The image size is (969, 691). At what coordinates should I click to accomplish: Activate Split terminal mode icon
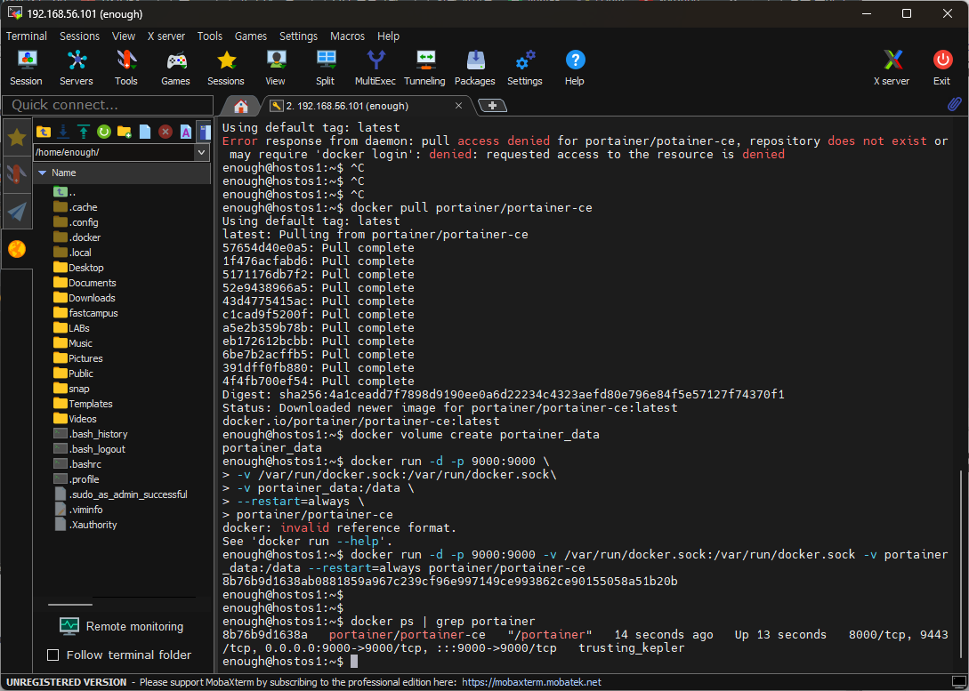click(325, 68)
